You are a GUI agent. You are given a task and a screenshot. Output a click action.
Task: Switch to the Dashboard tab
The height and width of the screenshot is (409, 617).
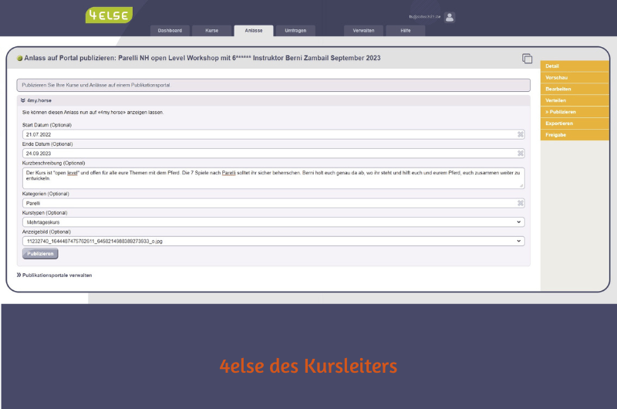[x=170, y=31]
